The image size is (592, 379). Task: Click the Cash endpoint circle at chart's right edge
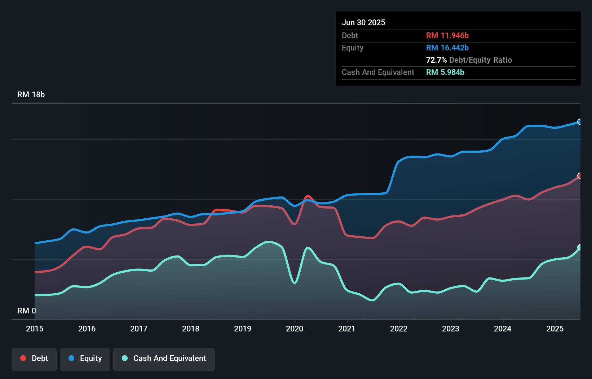click(x=579, y=247)
